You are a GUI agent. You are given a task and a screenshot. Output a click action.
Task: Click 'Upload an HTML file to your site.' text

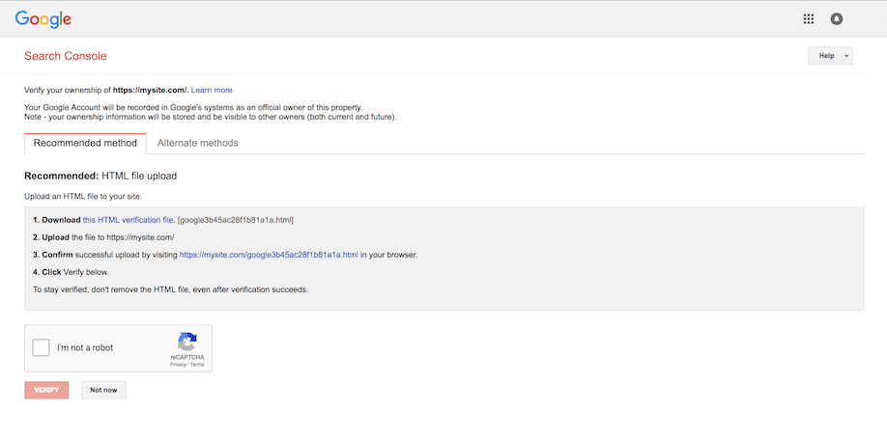point(83,197)
